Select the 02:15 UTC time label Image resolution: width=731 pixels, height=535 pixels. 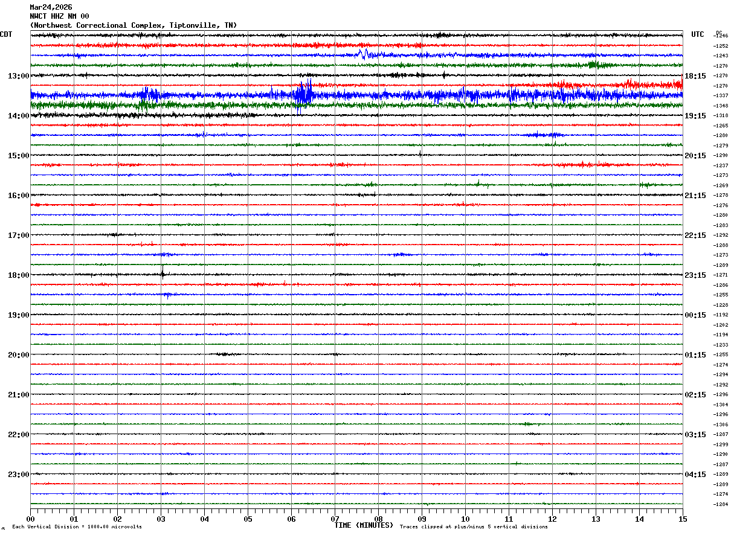pyautogui.click(x=695, y=395)
